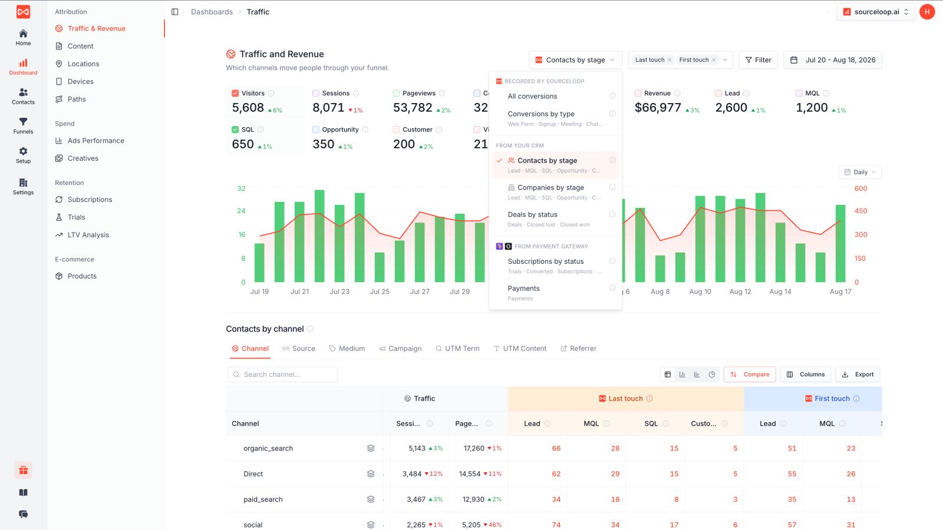943x530 pixels.
Task: Toggle the Lead metric checkbox
Action: (x=718, y=93)
